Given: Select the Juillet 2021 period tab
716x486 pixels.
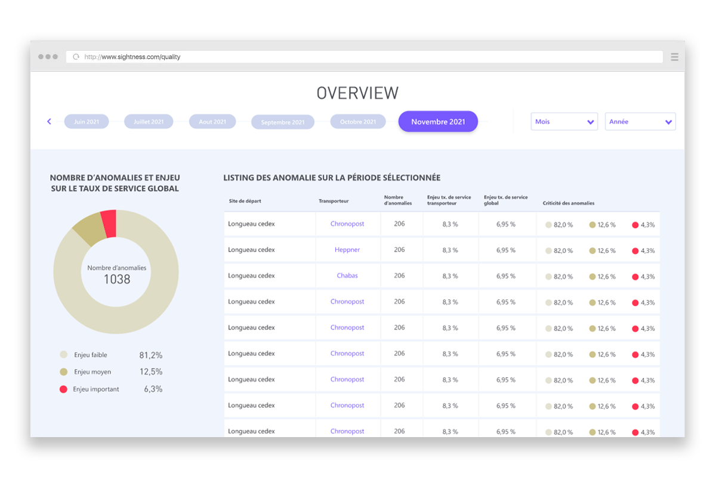Looking at the screenshot, I should tap(149, 122).
